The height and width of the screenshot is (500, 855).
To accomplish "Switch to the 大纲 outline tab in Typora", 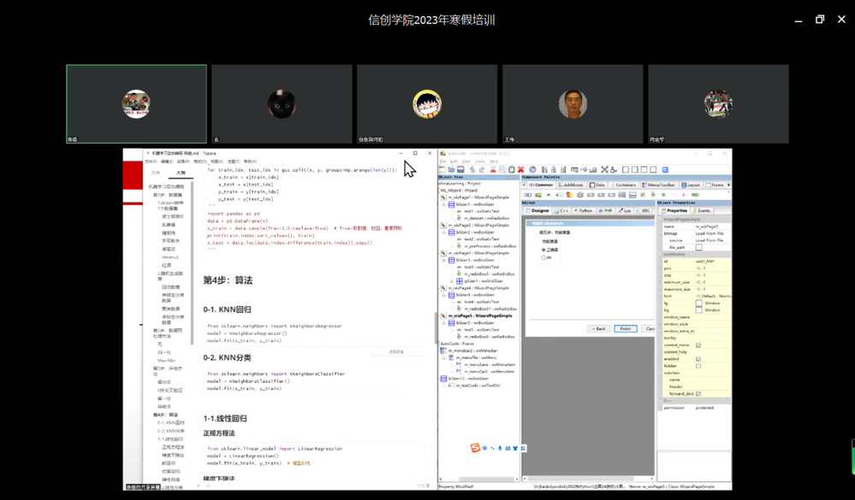I will coord(181,173).
